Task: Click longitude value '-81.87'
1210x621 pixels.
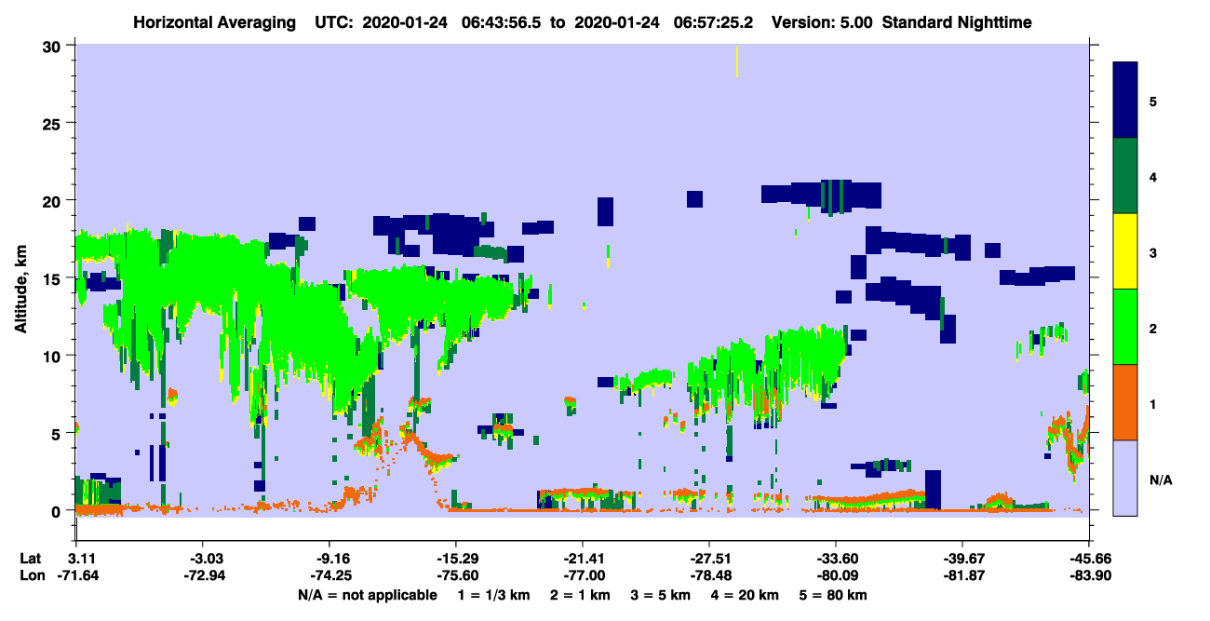Action: pos(962,575)
